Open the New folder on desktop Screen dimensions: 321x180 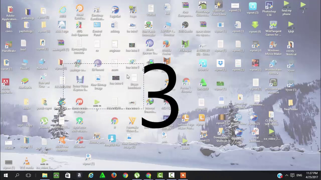[x=291, y=105]
